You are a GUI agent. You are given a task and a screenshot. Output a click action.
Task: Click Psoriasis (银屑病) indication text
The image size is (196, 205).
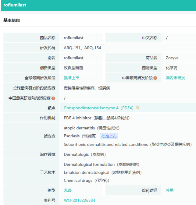click(x=80, y=136)
